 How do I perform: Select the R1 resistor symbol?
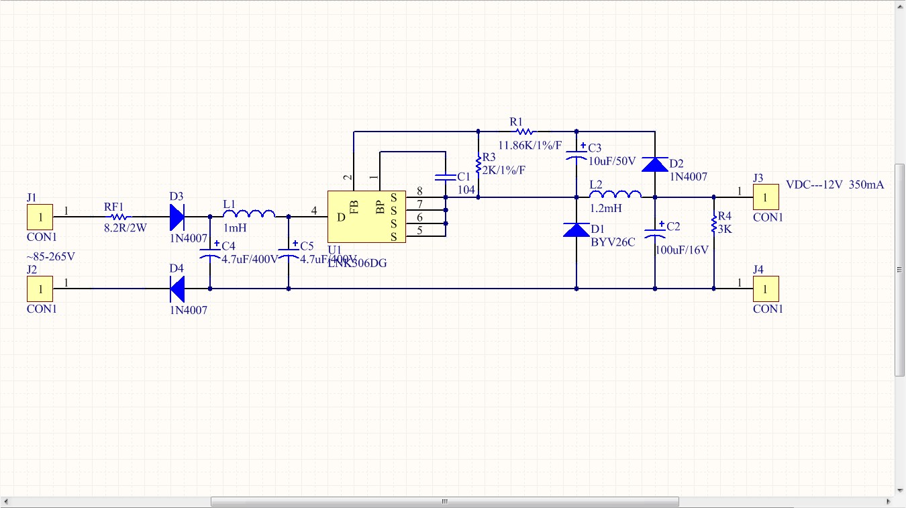click(523, 132)
